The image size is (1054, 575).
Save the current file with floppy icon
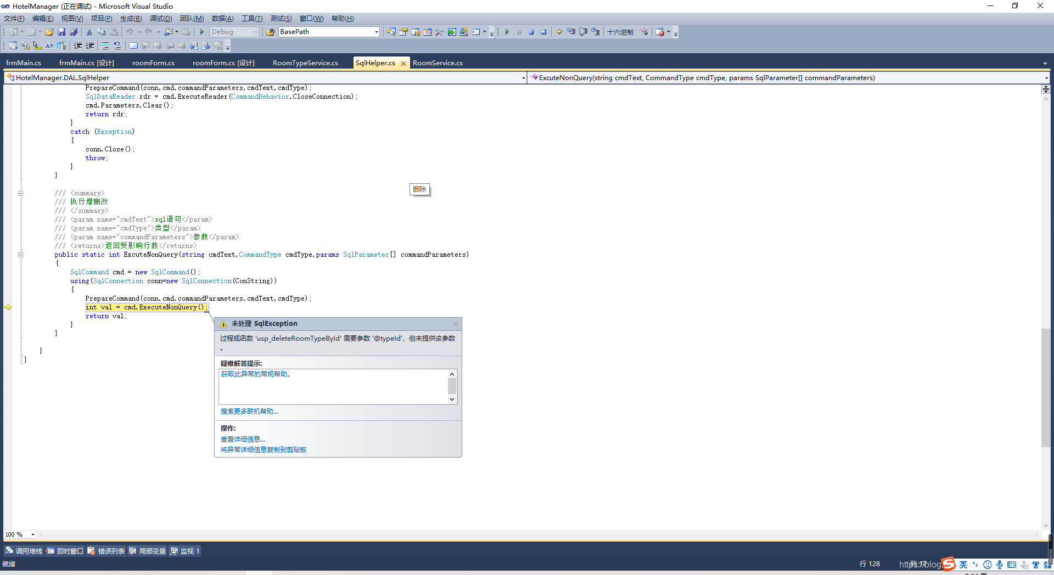pyautogui.click(x=61, y=32)
